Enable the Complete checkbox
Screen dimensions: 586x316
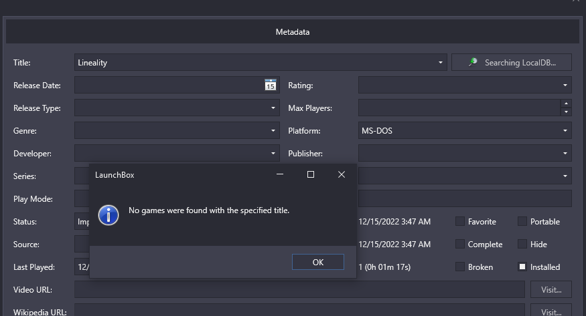[x=460, y=244]
